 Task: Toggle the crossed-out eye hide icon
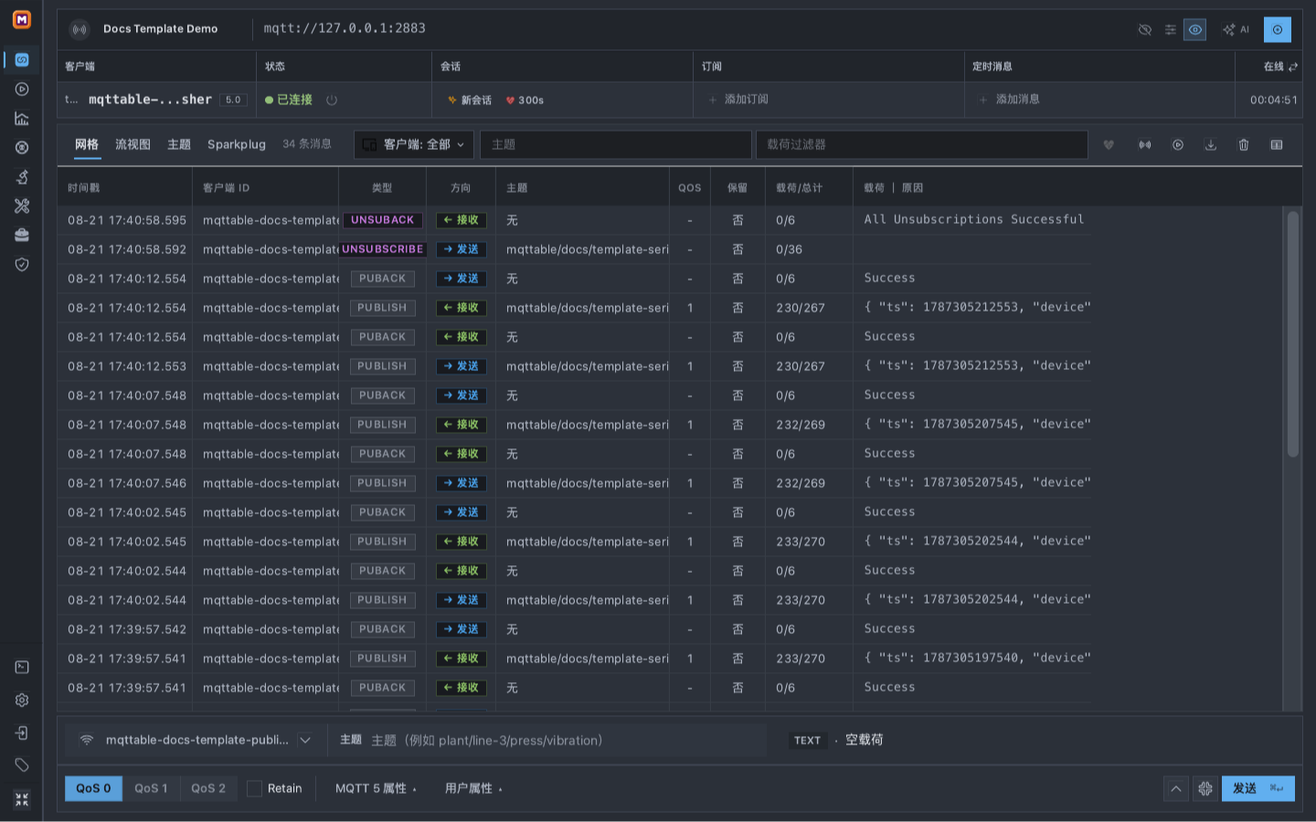1145,30
